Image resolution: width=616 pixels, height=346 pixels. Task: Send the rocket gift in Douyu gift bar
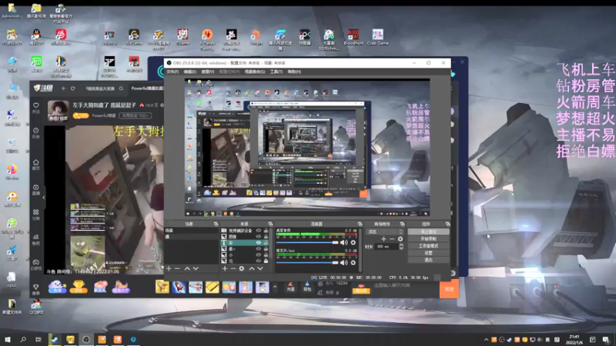tap(179, 287)
